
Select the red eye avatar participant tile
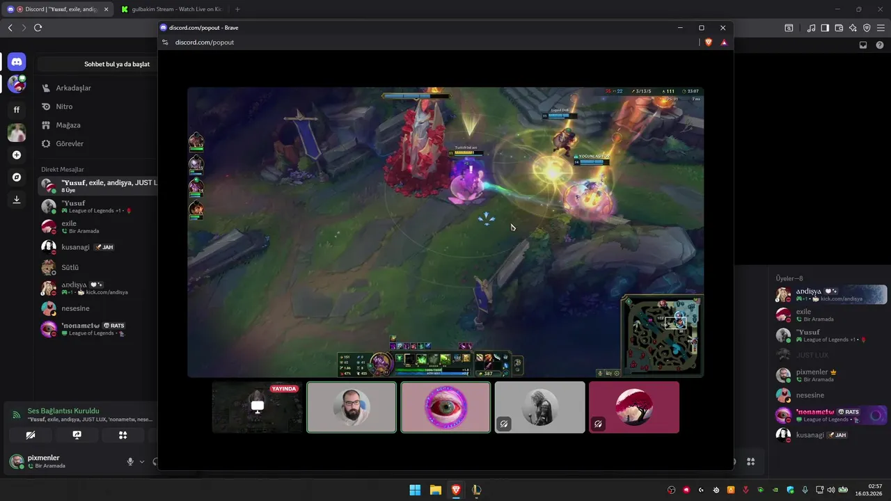point(445,407)
